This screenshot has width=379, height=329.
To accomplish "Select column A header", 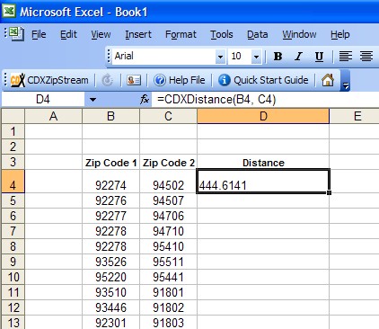I will click(53, 116).
